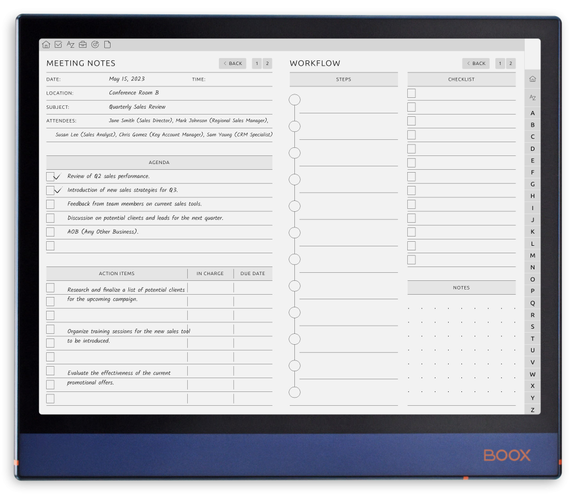Jump to letter E tab
Viewport: 576px width, 495px height.
(x=533, y=161)
